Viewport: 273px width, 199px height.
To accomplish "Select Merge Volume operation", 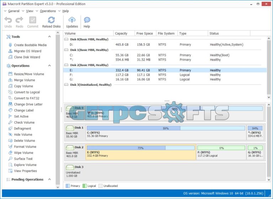I will pyautogui.click(x=22, y=80).
